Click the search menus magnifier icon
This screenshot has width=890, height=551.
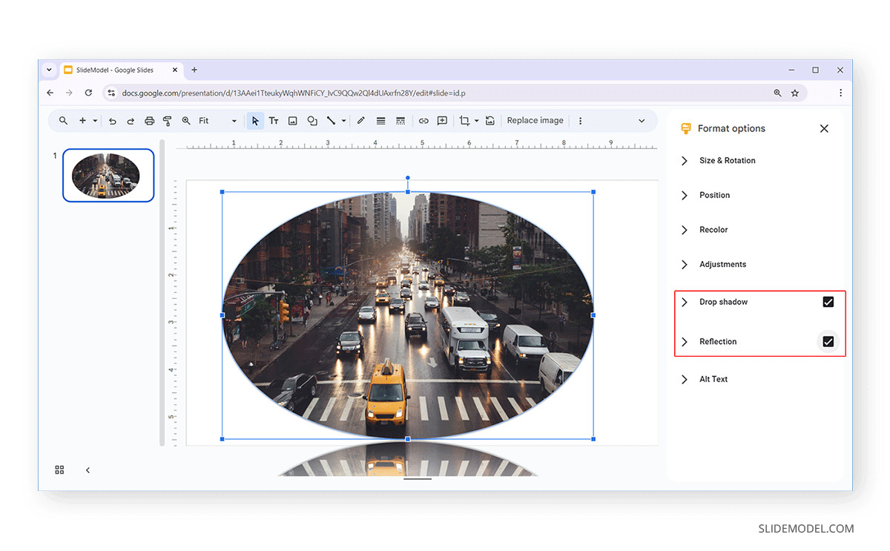pos(63,121)
